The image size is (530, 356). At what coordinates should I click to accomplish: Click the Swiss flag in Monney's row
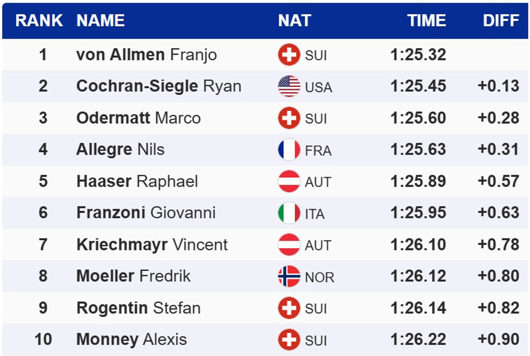289,340
